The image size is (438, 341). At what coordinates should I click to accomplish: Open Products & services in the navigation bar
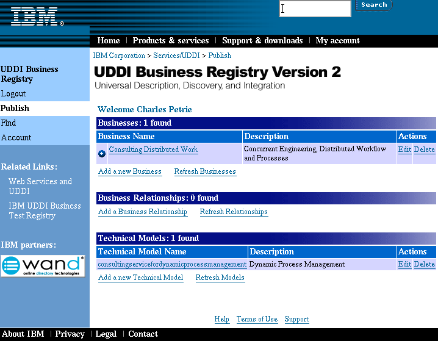[171, 41]
